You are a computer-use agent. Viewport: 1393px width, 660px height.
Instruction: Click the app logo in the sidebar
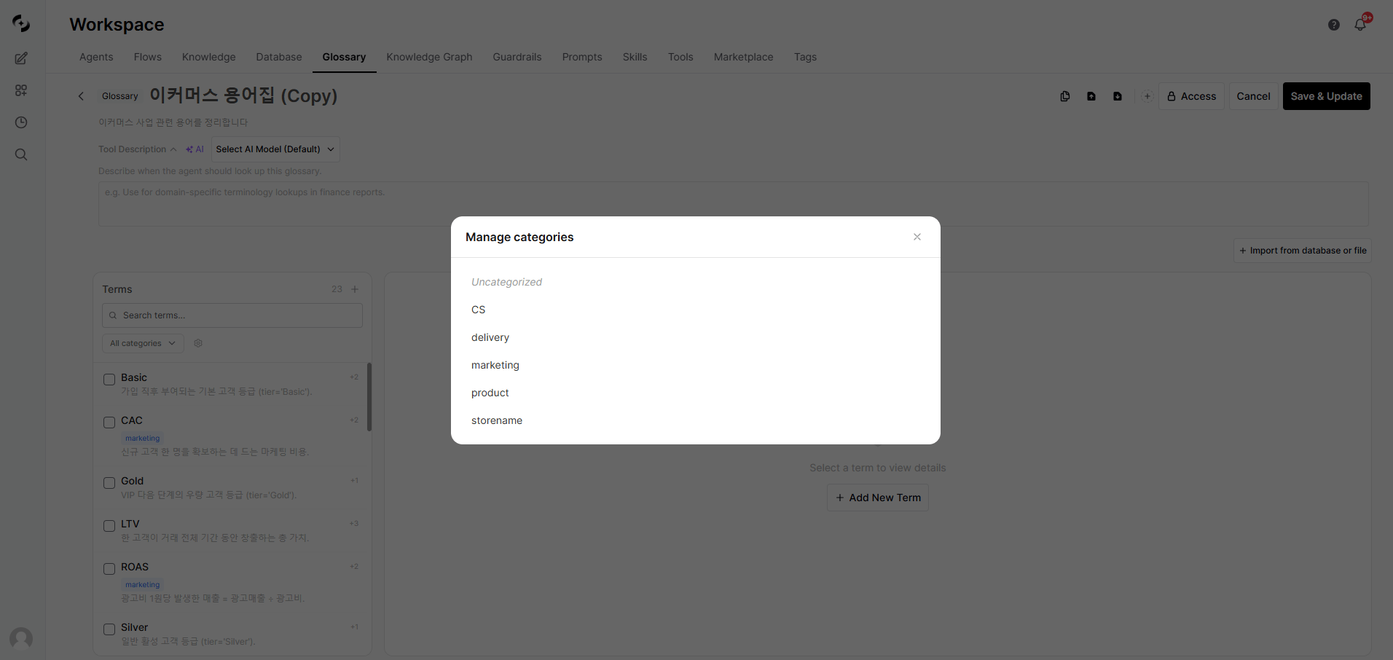click(21, 23)
